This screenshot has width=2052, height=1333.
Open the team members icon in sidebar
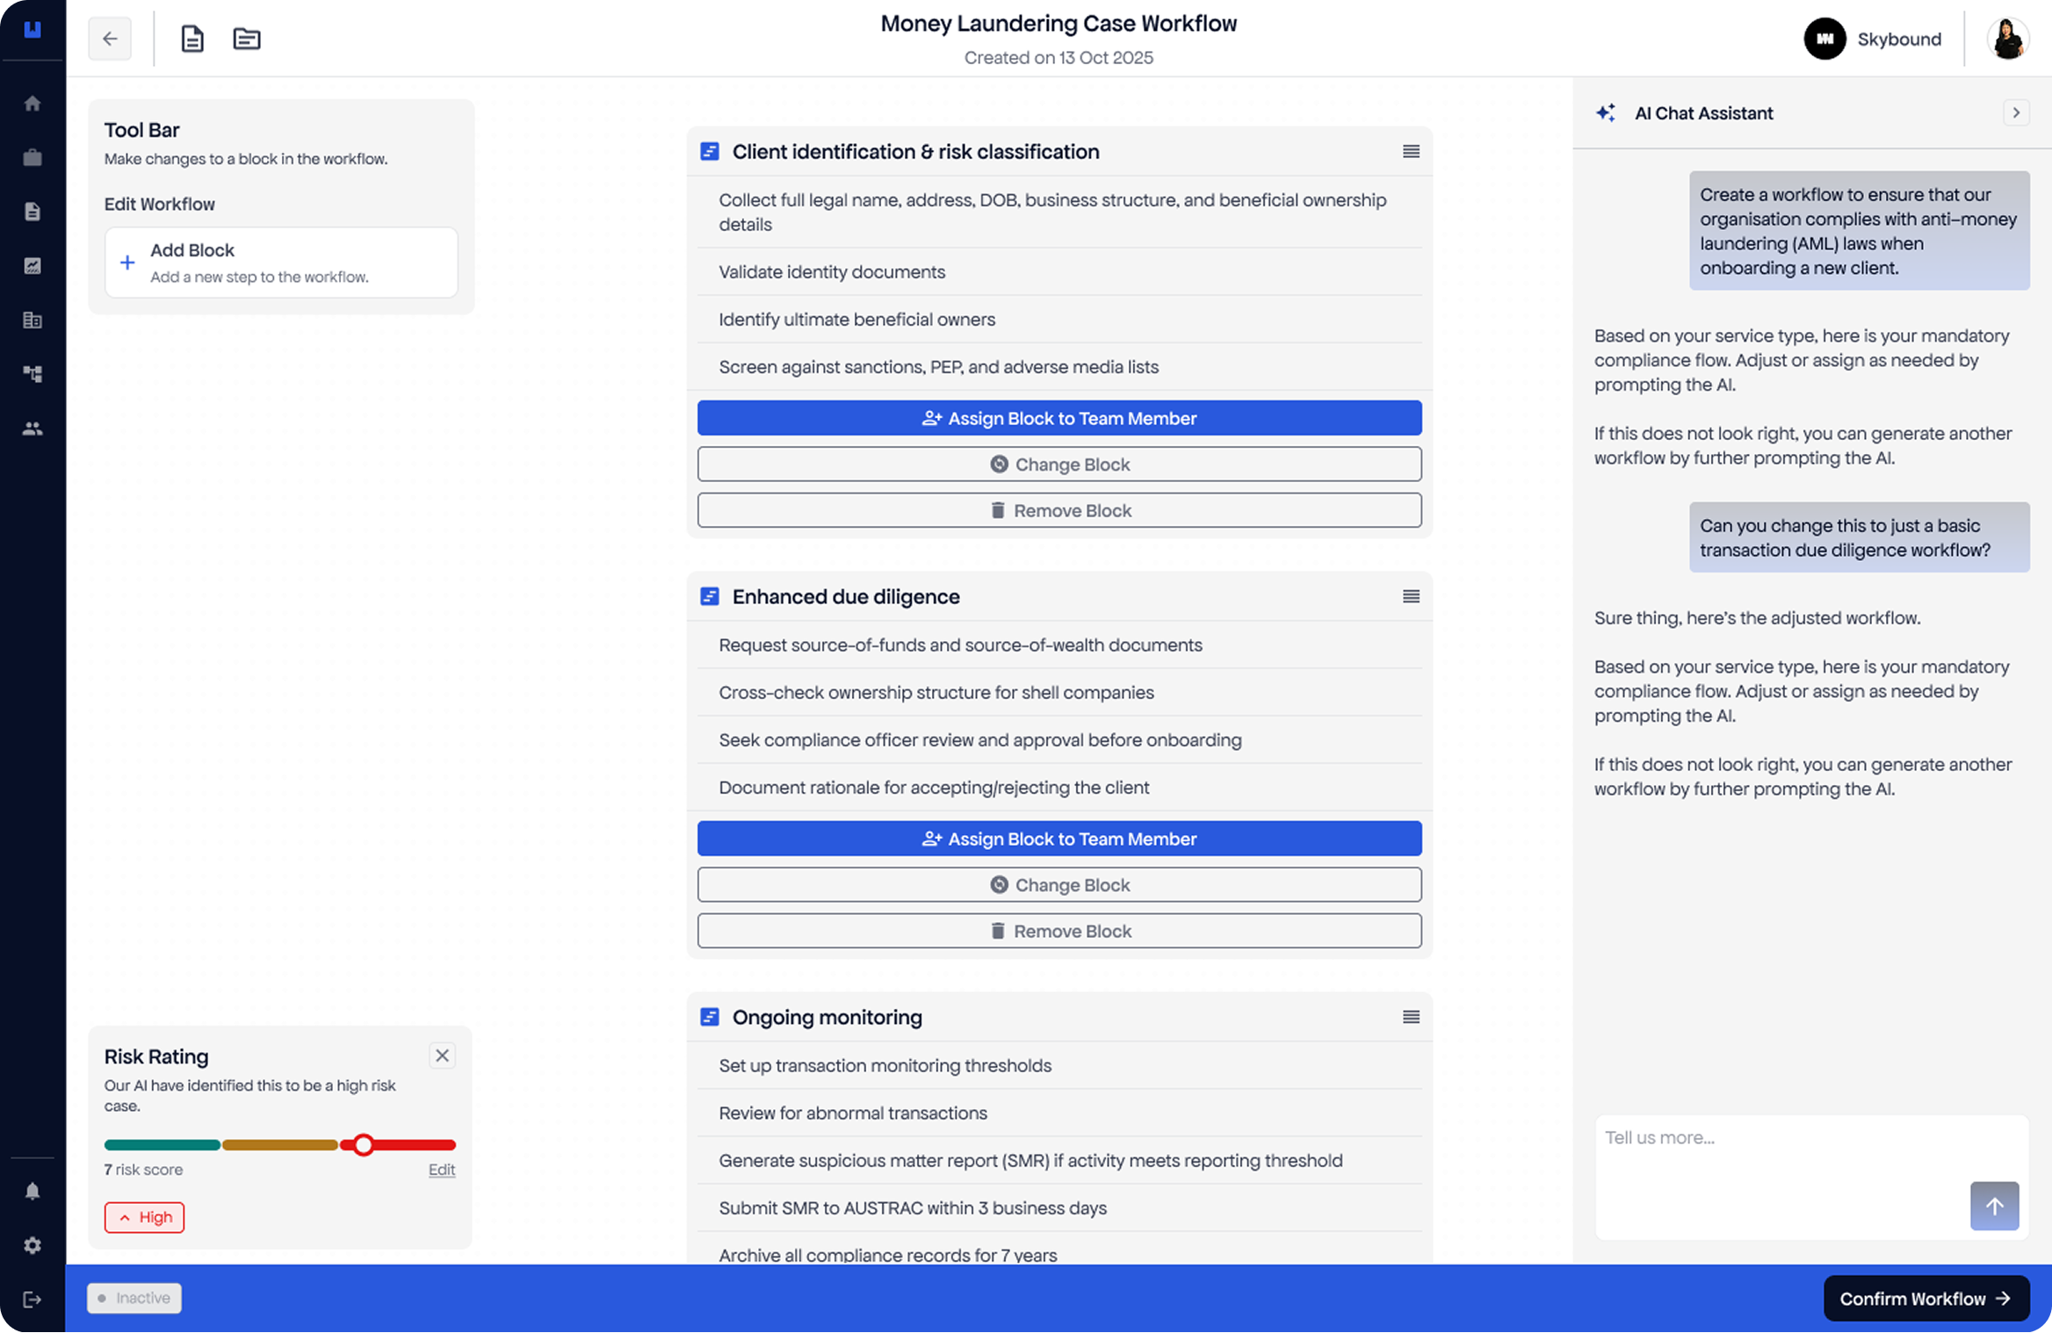tap(33, 429)
